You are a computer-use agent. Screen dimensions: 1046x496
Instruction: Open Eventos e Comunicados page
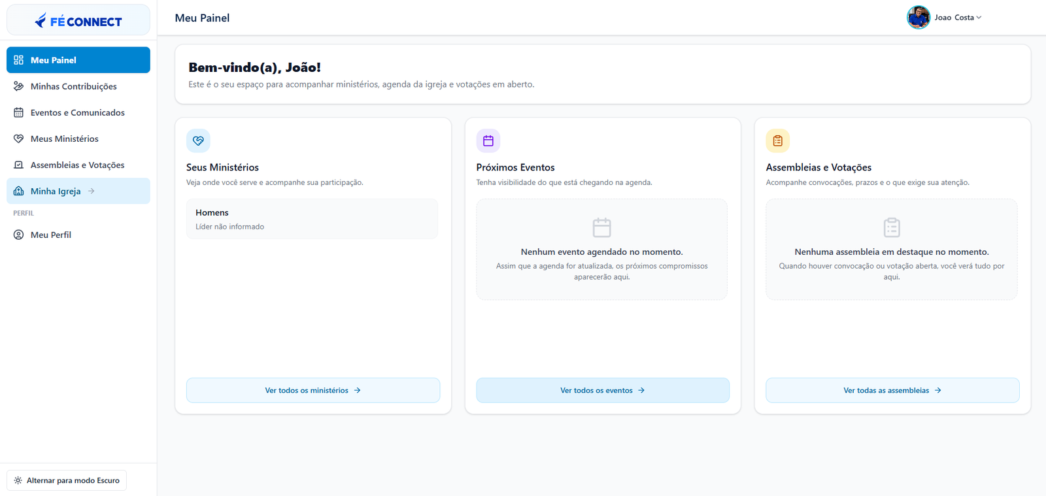tap(78, 112)
